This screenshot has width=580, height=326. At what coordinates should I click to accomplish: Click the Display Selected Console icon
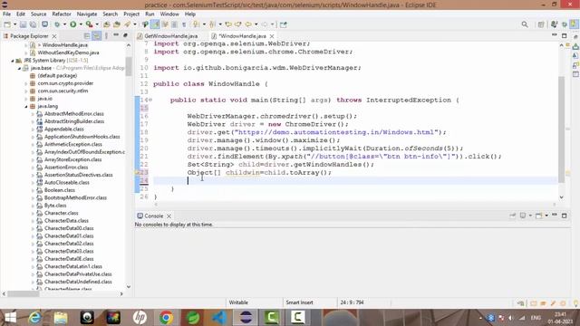tap(523, 216)
